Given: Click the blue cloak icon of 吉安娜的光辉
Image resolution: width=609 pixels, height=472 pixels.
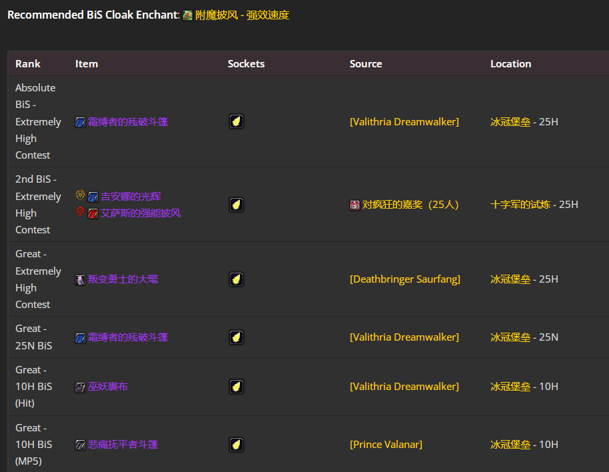Looking at the screenshot, I should coord(93,197).
